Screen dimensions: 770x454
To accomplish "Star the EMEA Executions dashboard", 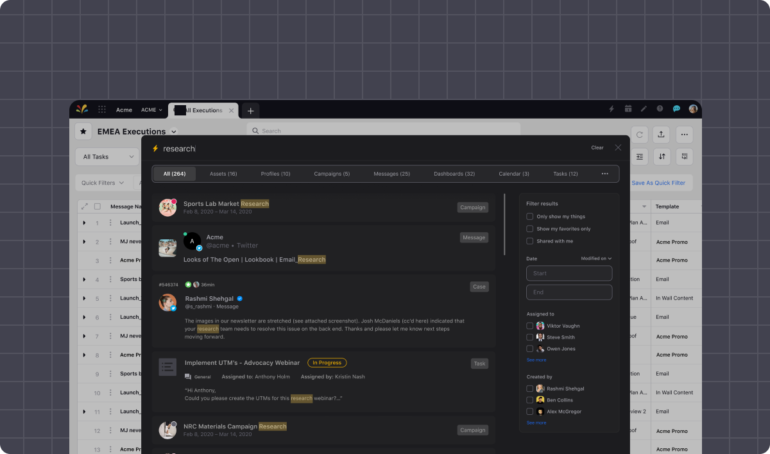I will point(83,131).
